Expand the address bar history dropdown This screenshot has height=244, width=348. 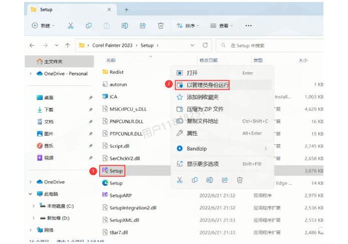pyautogui.click(x=192, y=45)
